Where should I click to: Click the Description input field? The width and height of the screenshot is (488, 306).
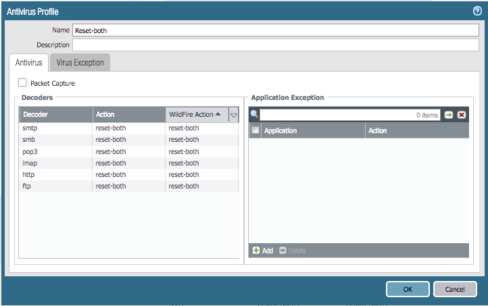tap(275, 45)
